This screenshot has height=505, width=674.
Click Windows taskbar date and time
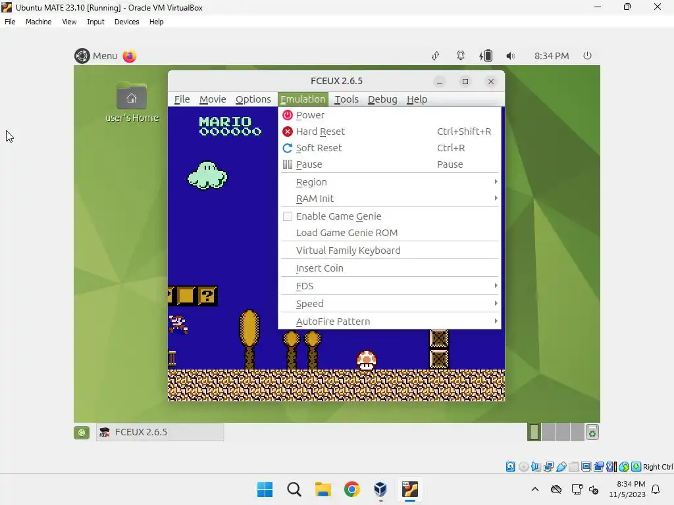(x=627, y=489)
